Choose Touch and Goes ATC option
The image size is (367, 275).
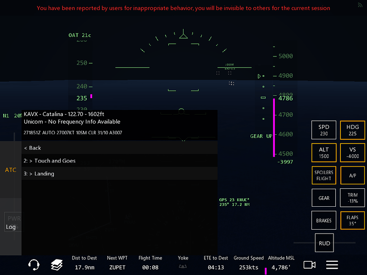tap(119, 161)
